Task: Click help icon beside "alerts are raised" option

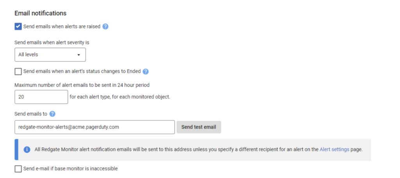Action: pyautogui.click(x=105, y=26)
